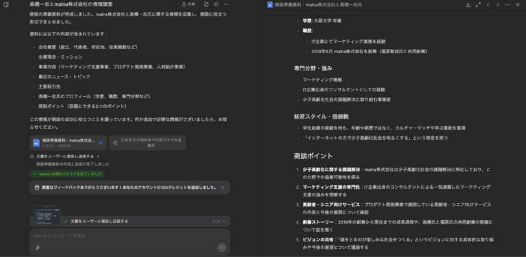This screenshot has height=257, width=526.
Task: Dismiss the 100 credits feedback notification
Action: [x=222, y=187]
